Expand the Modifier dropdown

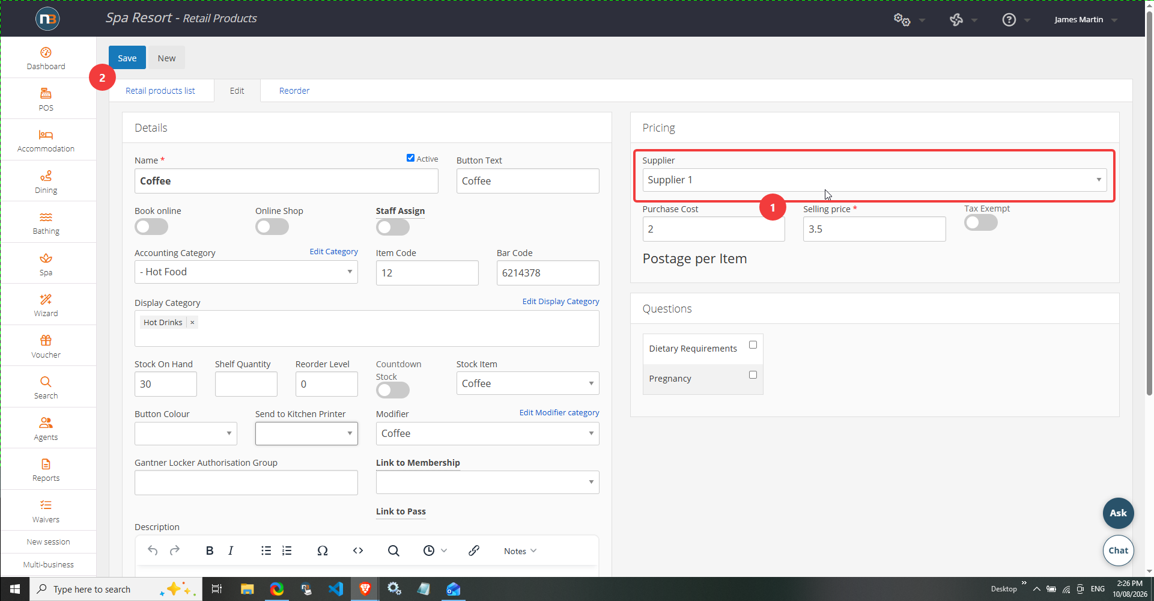pyautogui.click(x=488, y=433)
